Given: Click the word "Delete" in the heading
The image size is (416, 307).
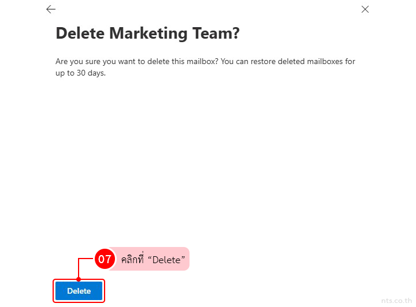Looking at the screenshot, I should (79, 33).
